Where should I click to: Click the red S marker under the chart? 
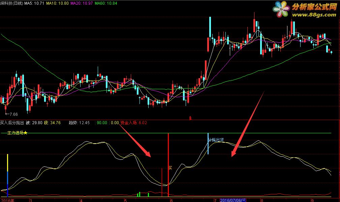[x=190, y=118]
